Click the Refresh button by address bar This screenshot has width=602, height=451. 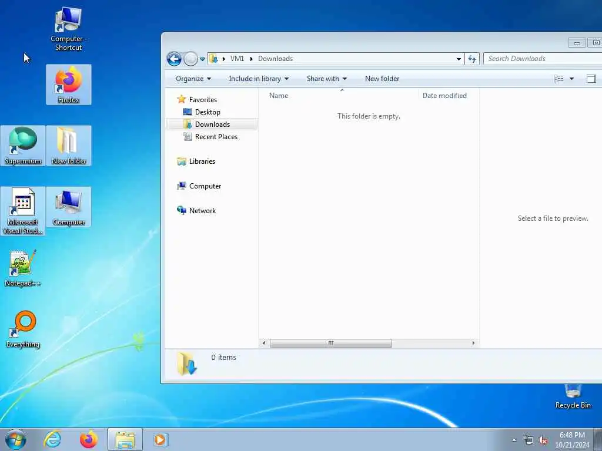472,59
